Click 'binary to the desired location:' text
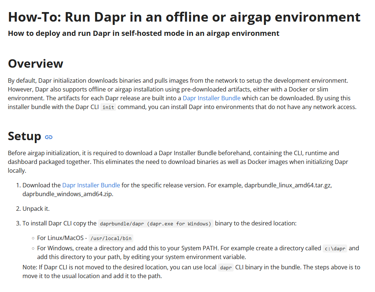This screenshot has height=292, width=375. (x=256, y=224)
